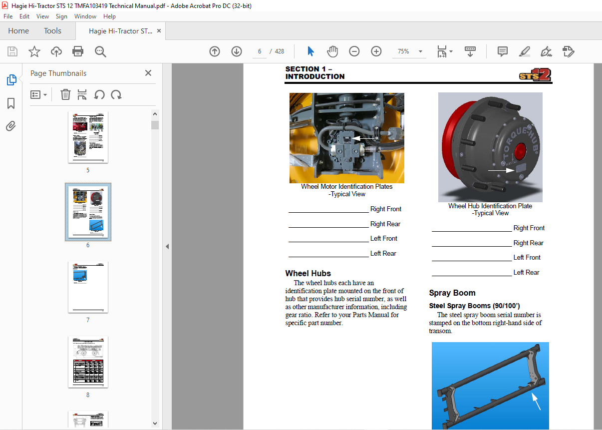Select page 7 thumbnail
Image resolution: width=602 pixels, height=430 pixels.
(88, 287)
